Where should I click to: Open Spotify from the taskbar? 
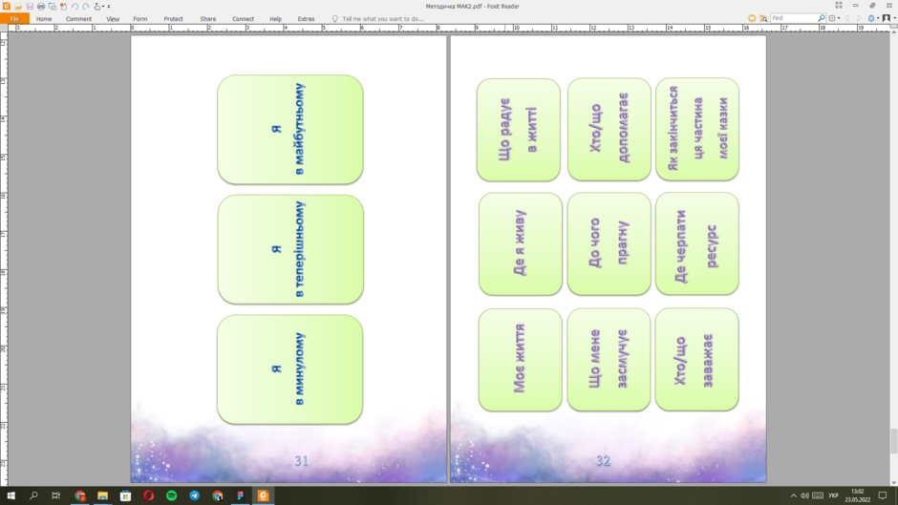(x=171, y=495)
